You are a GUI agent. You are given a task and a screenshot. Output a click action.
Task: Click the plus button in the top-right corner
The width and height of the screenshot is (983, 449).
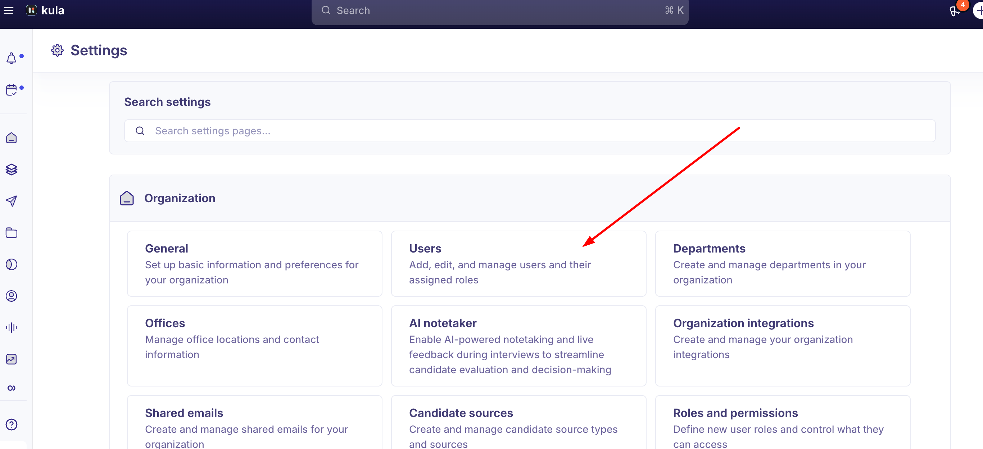click(978, 11)
